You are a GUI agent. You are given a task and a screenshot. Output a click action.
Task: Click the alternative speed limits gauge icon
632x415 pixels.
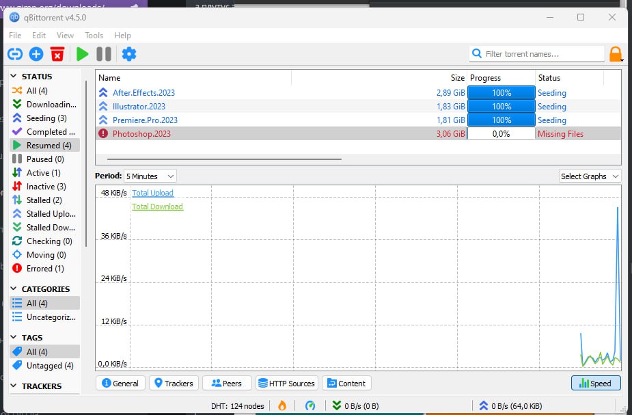[x=310, y=405]
